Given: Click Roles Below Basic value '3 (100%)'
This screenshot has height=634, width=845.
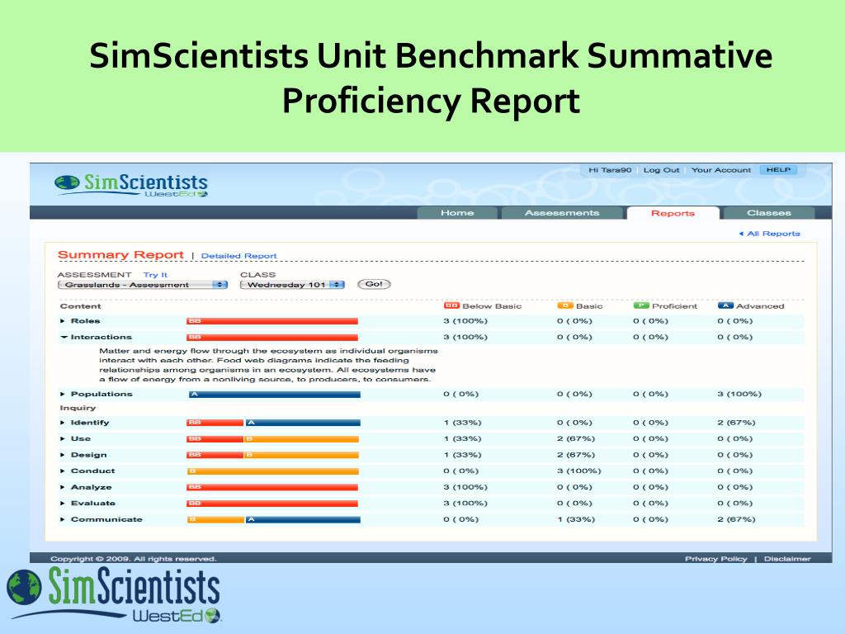Looking at the screenshot, I should point(465,321).
